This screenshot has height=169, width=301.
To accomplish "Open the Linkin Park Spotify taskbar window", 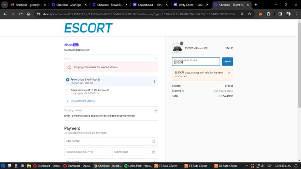I will point(138,166).
